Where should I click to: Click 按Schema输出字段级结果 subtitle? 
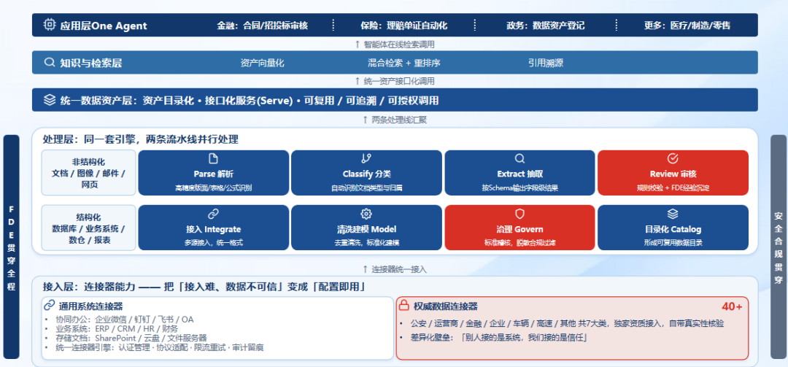click(519, 188)
